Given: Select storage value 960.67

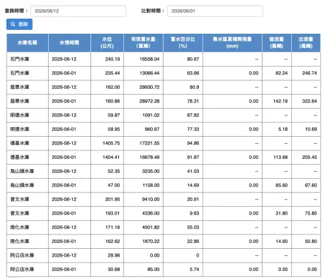Looking at the screenshot, I should click(152, 129).
